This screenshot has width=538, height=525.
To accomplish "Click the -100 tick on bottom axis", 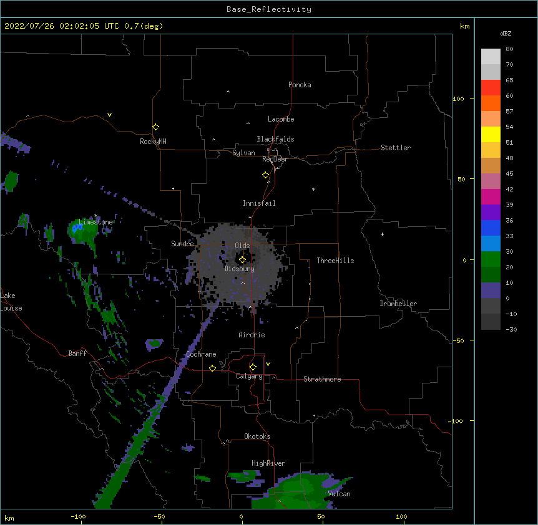I will coord(78,516).
